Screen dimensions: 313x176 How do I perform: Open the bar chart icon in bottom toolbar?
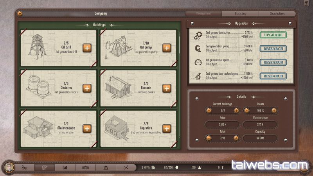[x=65, y=167]
